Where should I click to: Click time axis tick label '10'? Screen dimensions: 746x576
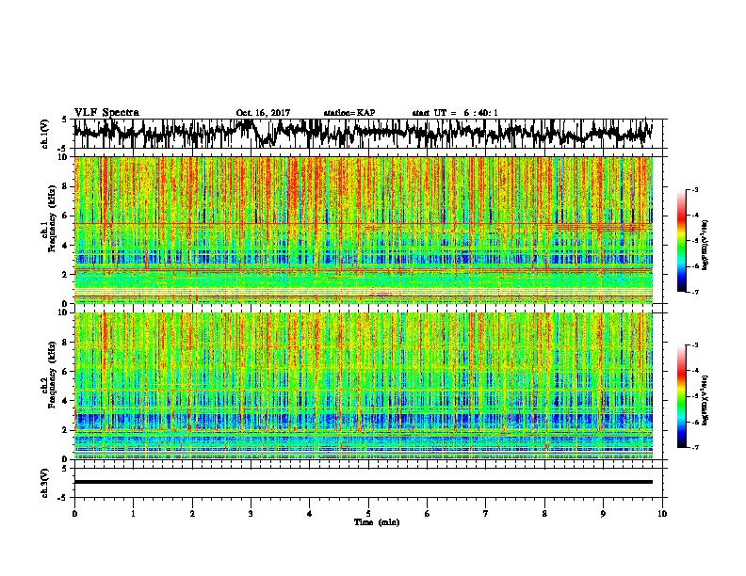(662, 514)
